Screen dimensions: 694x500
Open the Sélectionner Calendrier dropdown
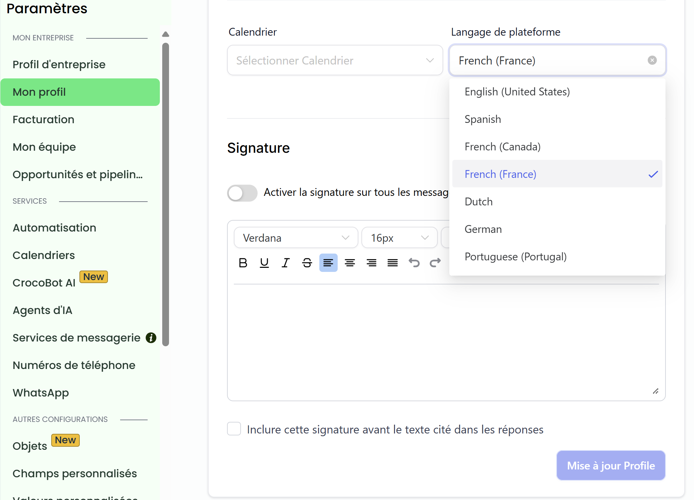point(335,60)
